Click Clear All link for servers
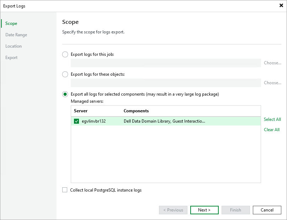 click(272, 130)
